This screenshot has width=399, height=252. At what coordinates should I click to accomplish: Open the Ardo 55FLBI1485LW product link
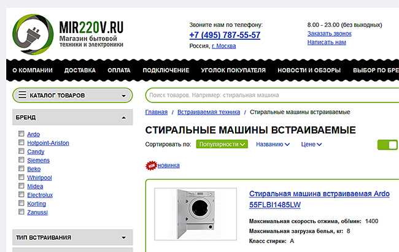pyautogui.click(x=319, y=199)
